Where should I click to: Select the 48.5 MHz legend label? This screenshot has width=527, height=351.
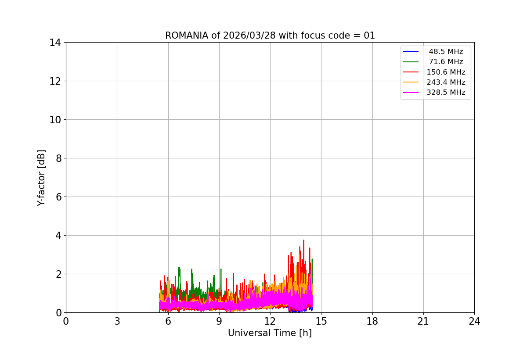tap(446, 52)
